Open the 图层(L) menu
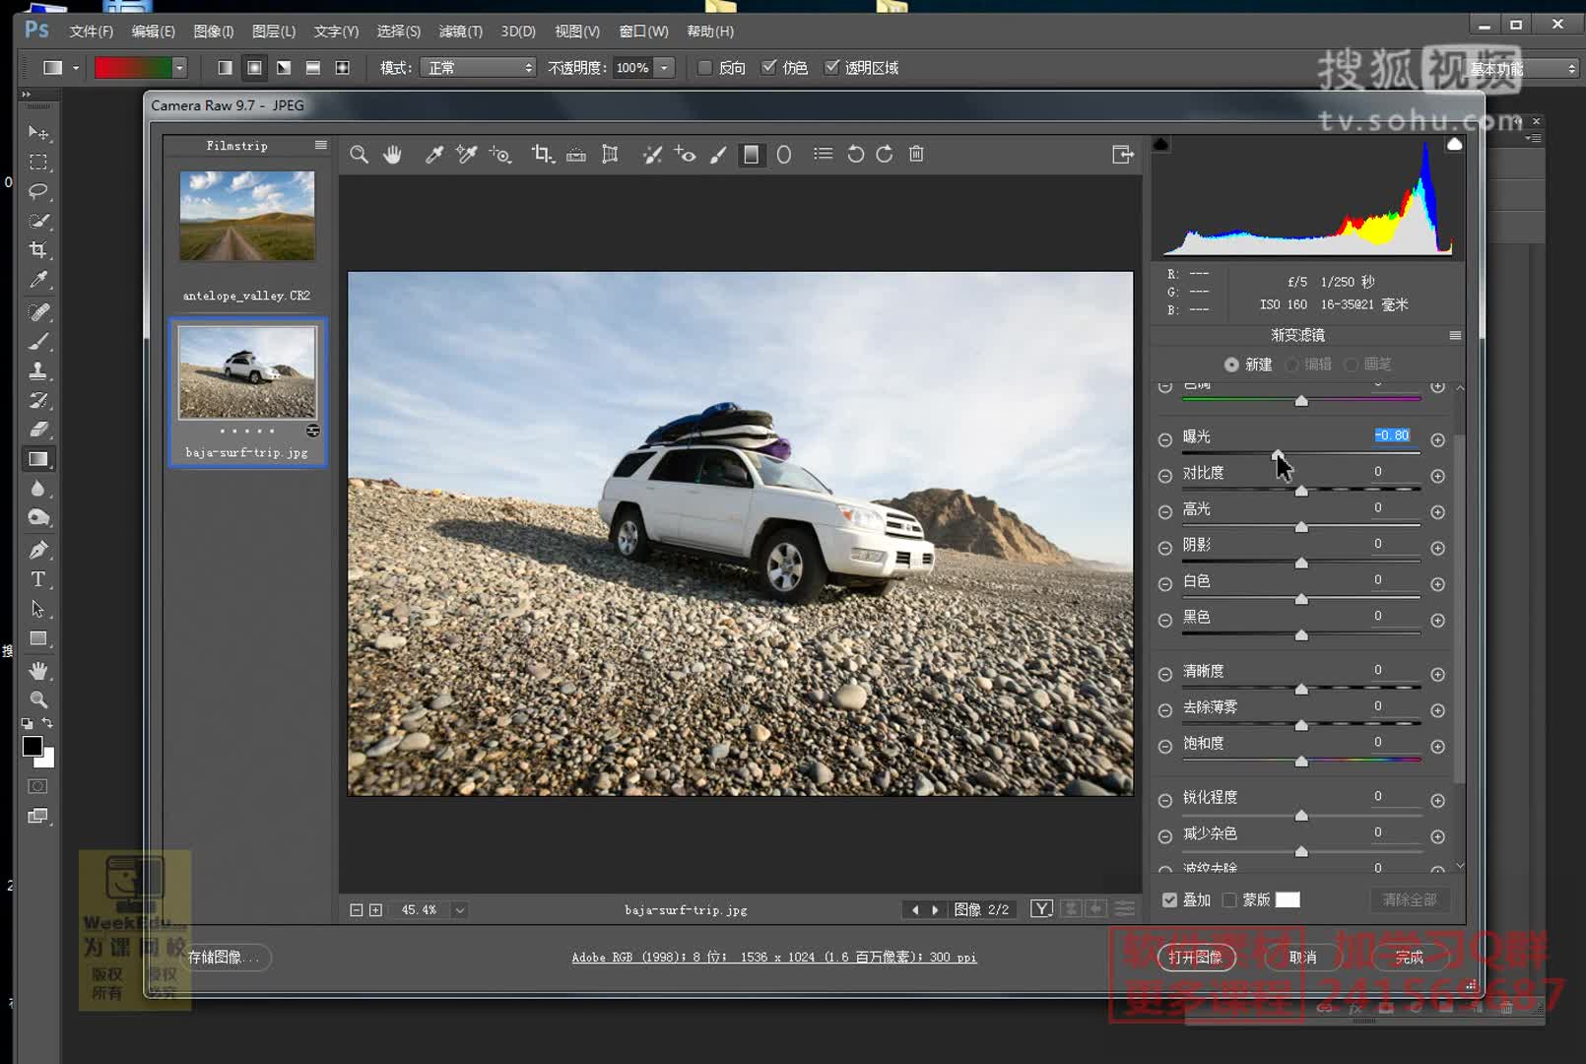The height and width of the screenshot is (1064, 1586). [x=274, y=32]
